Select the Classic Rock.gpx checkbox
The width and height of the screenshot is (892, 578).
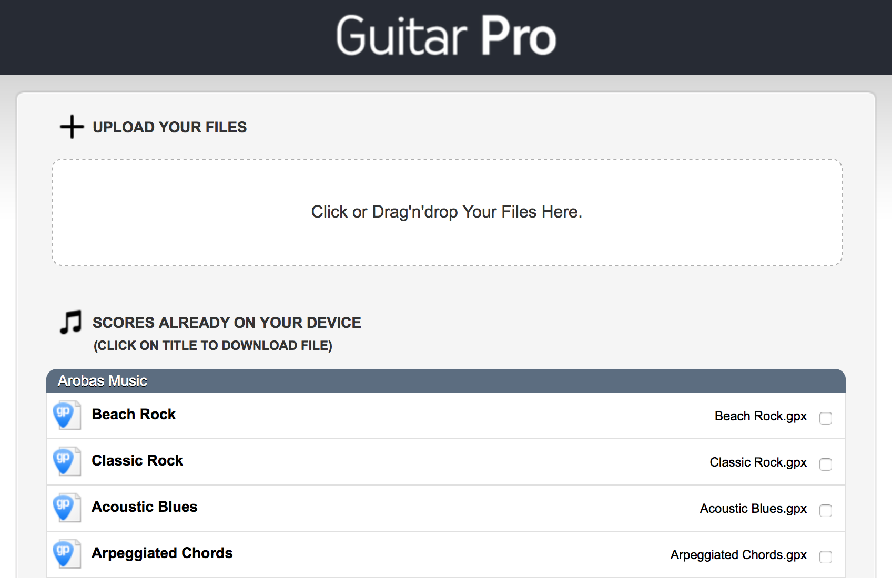pyautogui.click(x=826, y=464)
